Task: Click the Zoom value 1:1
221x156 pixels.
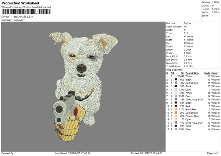Action: click(214, 15)
